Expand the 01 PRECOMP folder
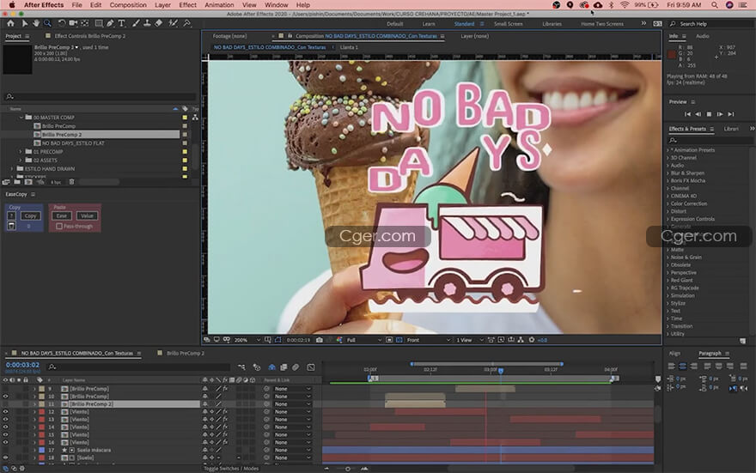The image size is (756, 473). point(21,152)
